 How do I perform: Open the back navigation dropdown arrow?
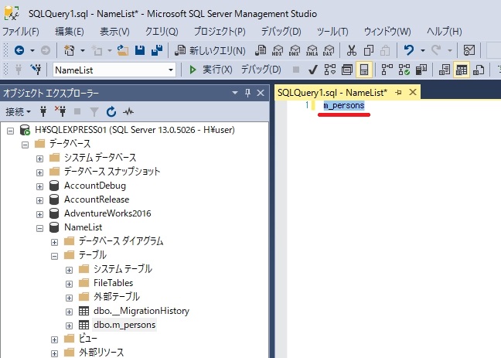(x=32, y=50)
